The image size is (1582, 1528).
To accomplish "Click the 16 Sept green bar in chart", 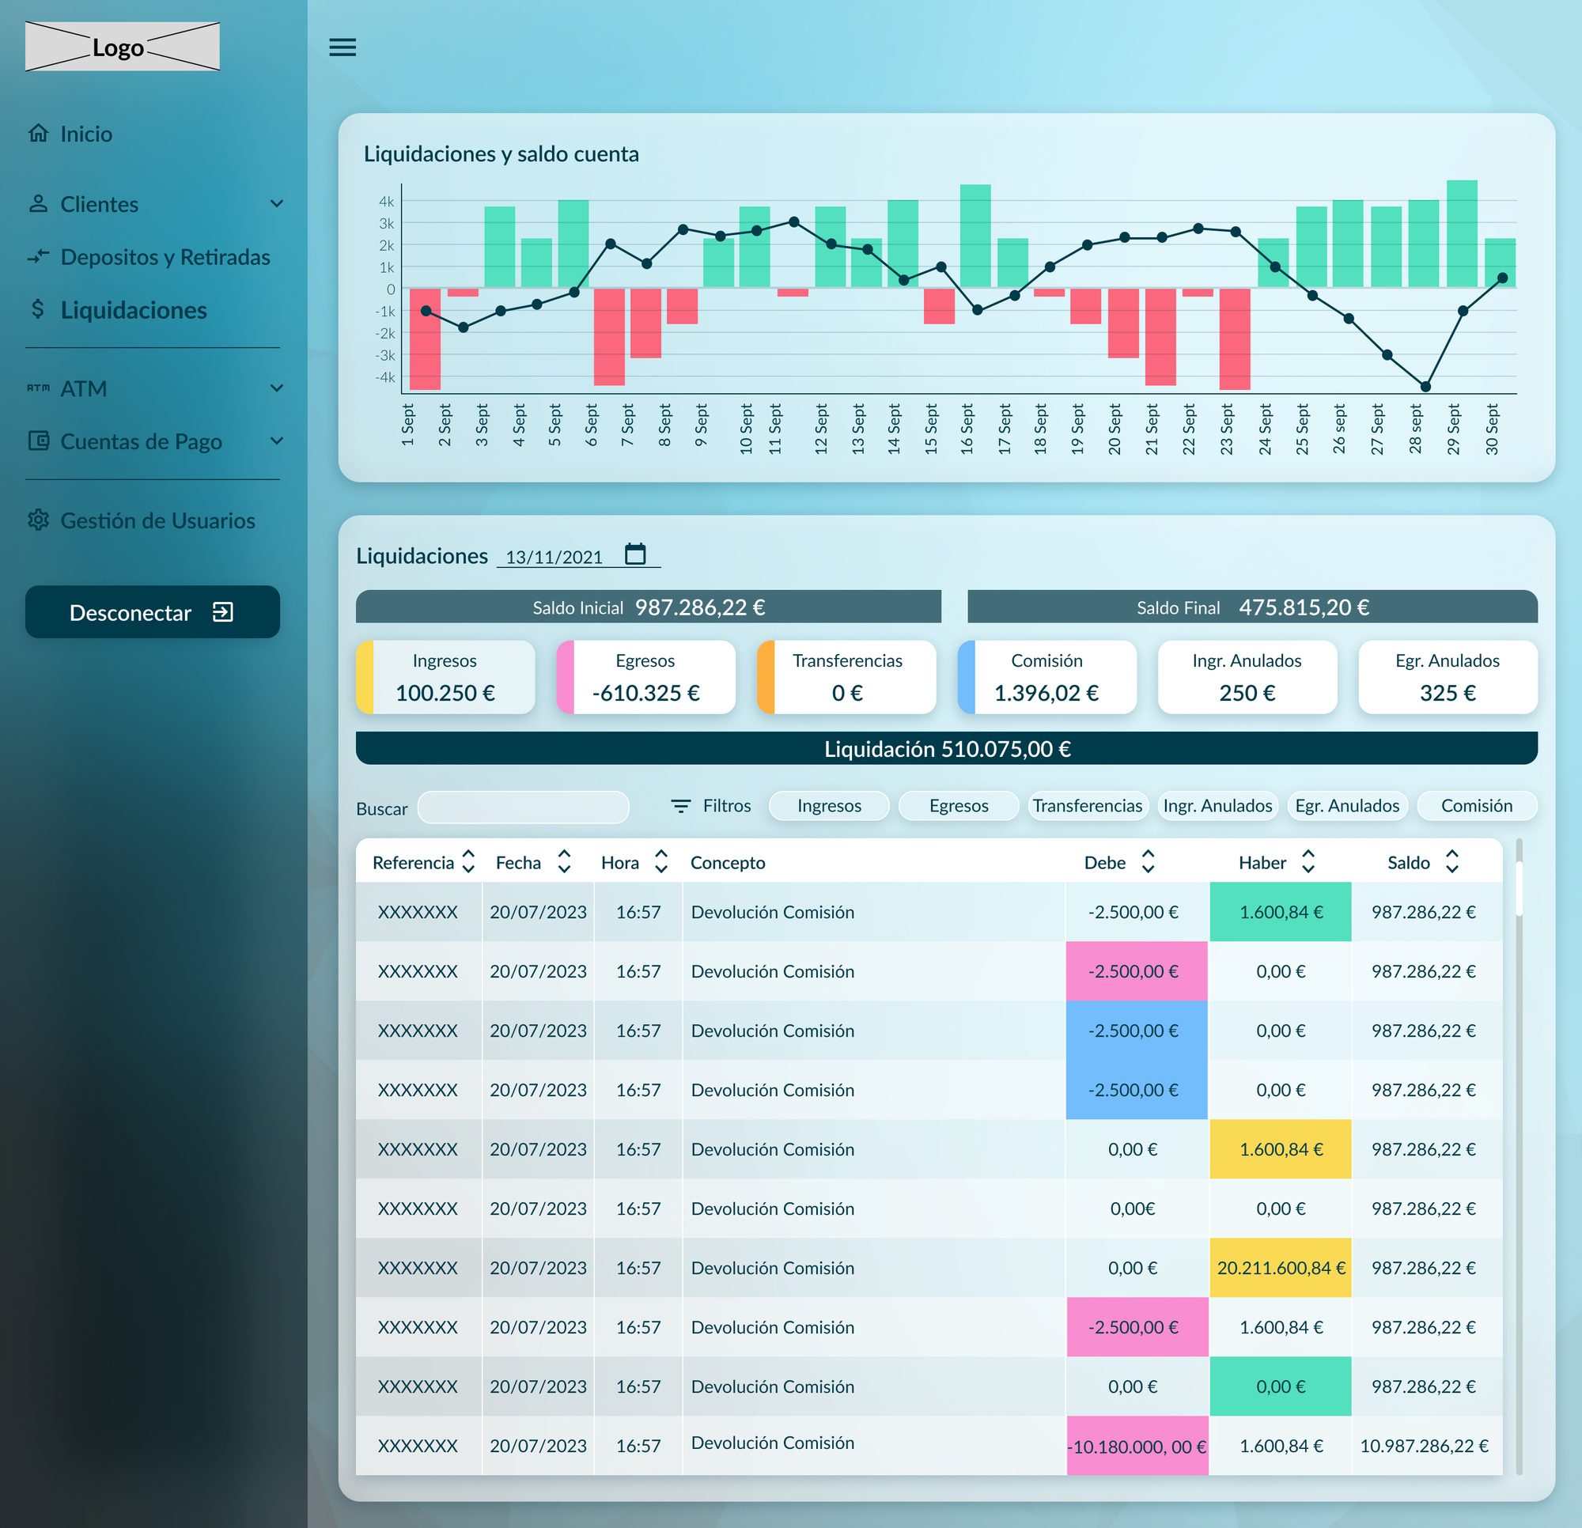I will 975,236.
